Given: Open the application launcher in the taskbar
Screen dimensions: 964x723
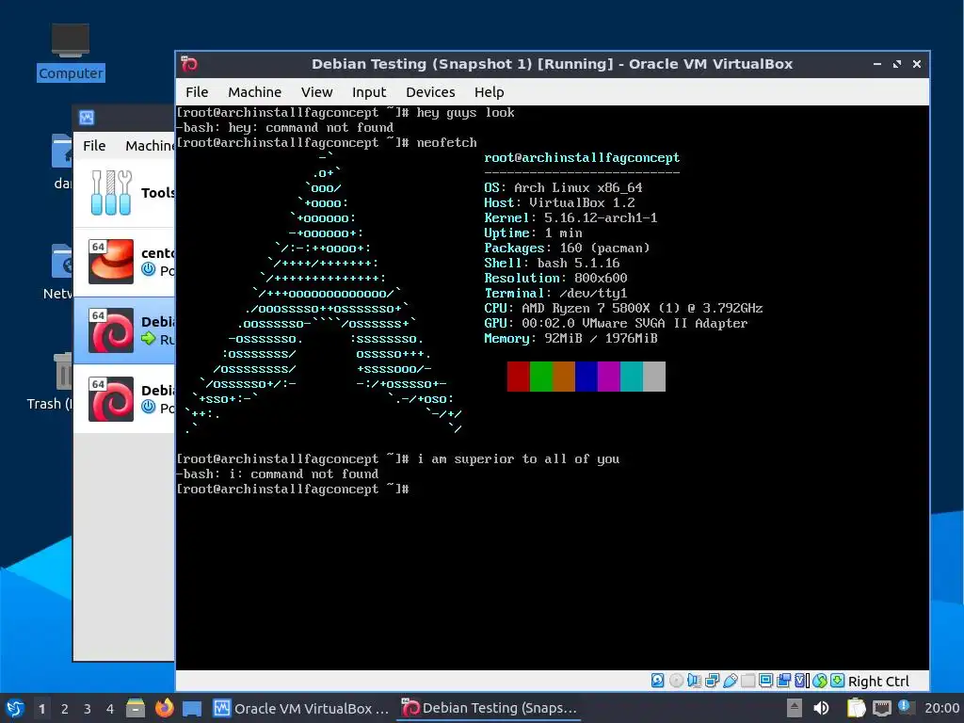Looking at the screenshot, I should pos(15,708).
